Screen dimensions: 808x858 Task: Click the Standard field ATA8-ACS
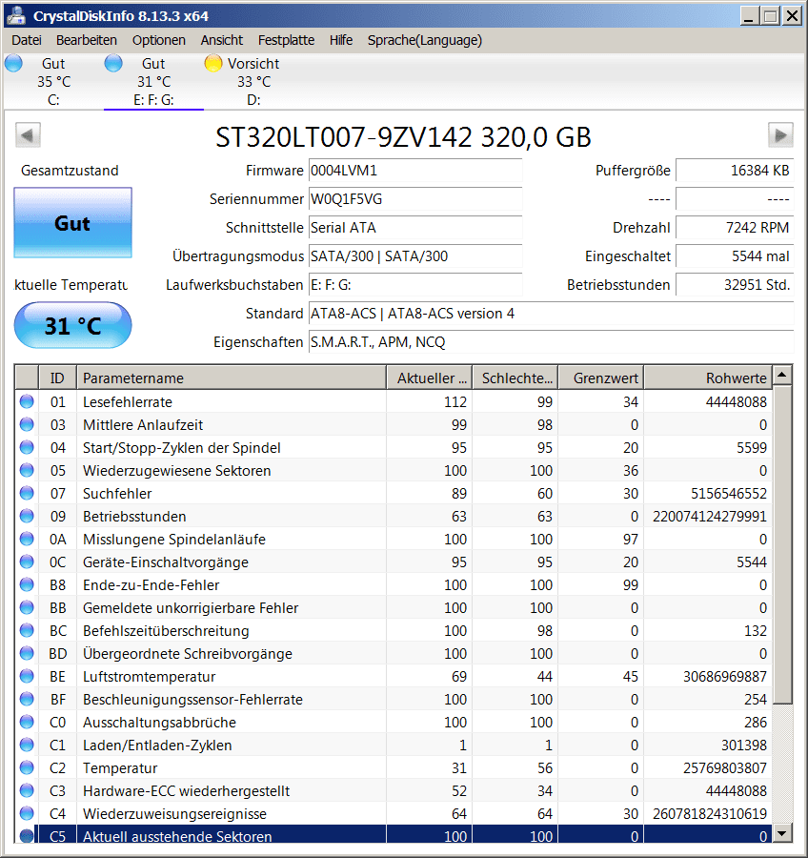click(551, 314)
